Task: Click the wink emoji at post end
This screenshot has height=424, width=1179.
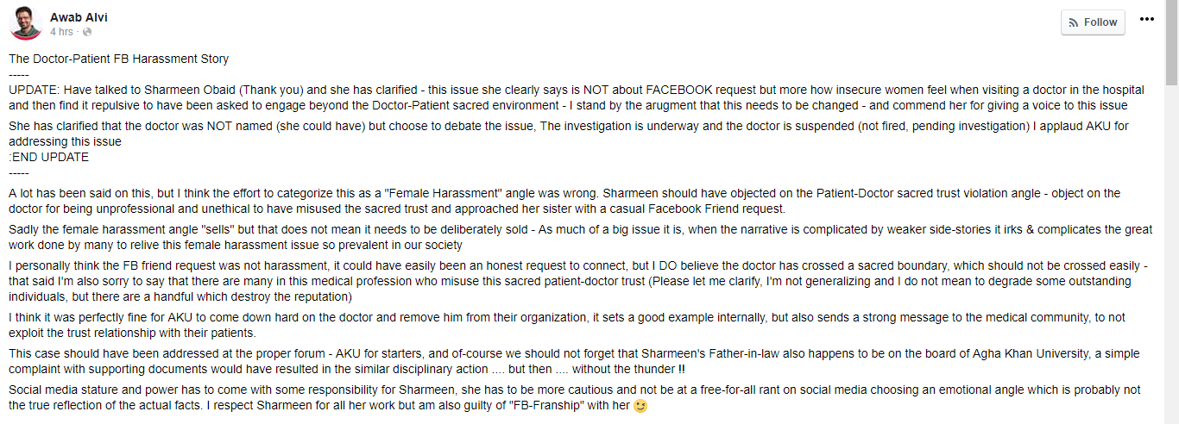Action: [640, 406]
